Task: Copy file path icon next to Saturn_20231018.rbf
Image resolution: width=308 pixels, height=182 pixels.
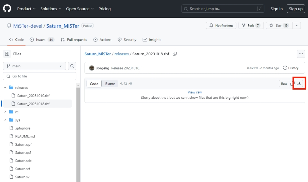Action: 175,54
